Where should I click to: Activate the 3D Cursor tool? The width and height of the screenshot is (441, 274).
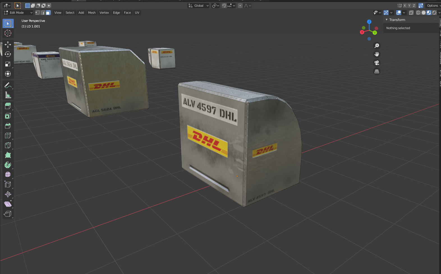click(8, 33)
